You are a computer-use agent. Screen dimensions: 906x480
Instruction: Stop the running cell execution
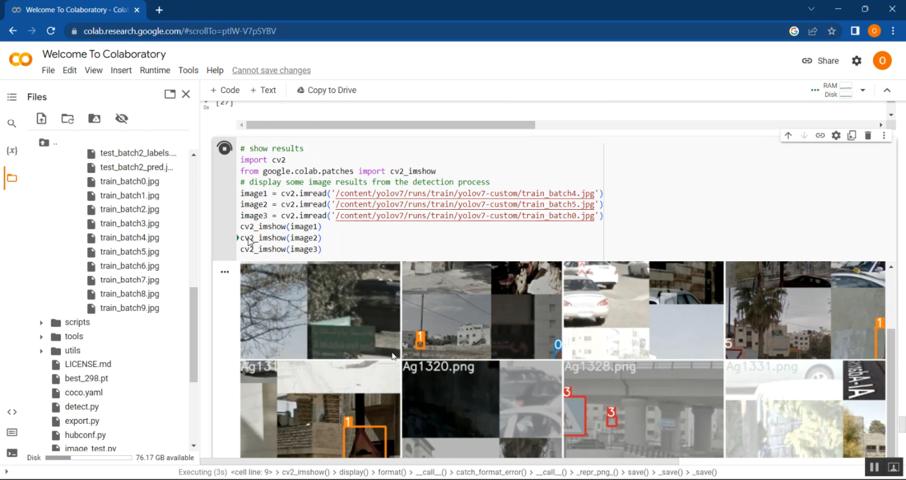click(224, 148)
